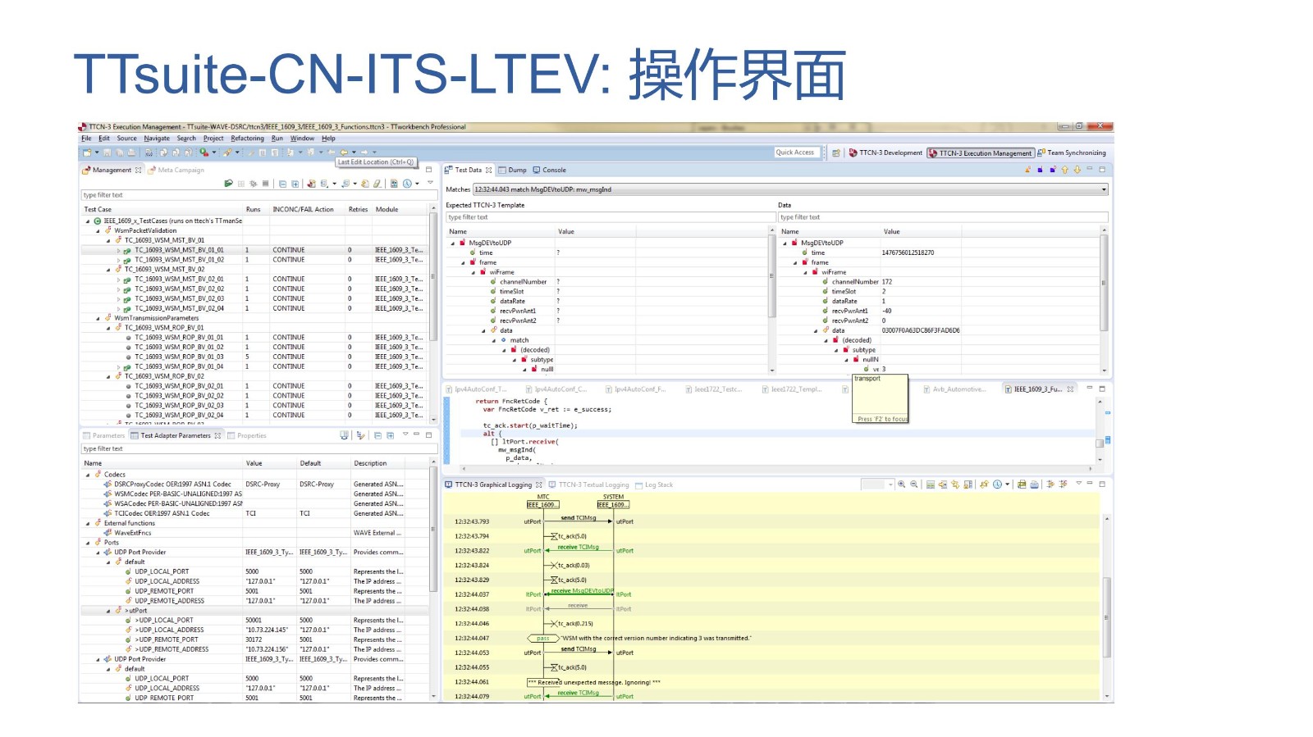Collapse all test cases in Management toolbar

pos(282,184)
